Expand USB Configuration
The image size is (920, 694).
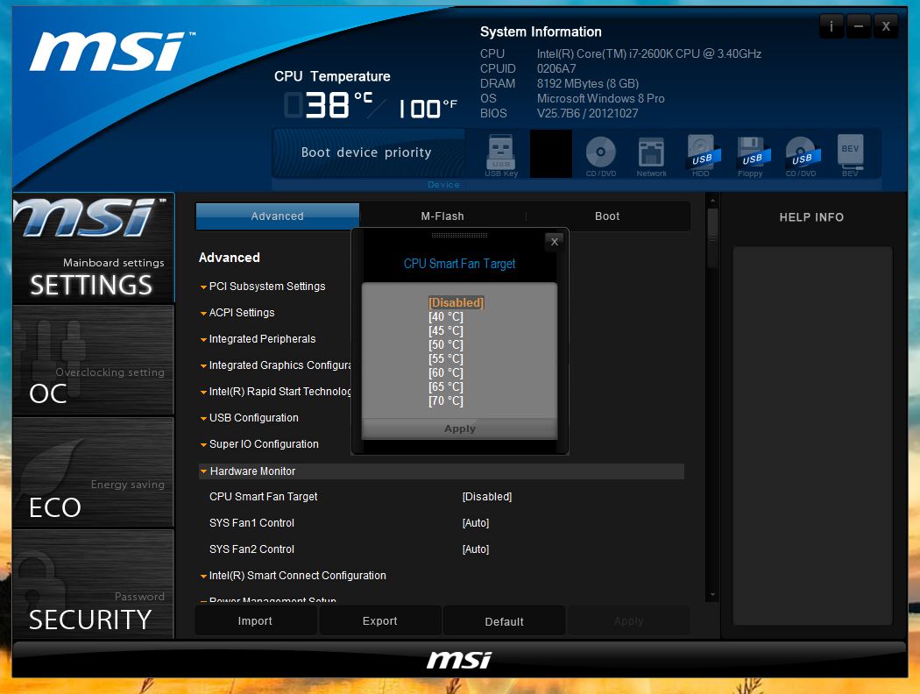pyautogui.click(x=250, y=418)
